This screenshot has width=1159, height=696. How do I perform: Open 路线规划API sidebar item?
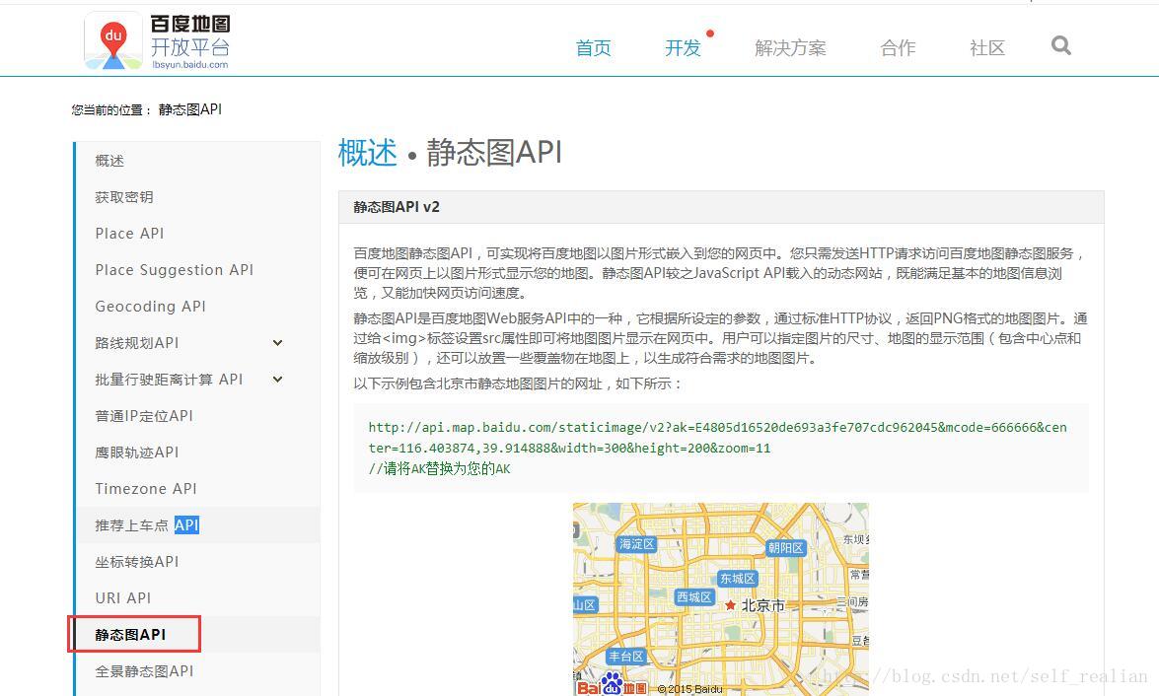137,343
